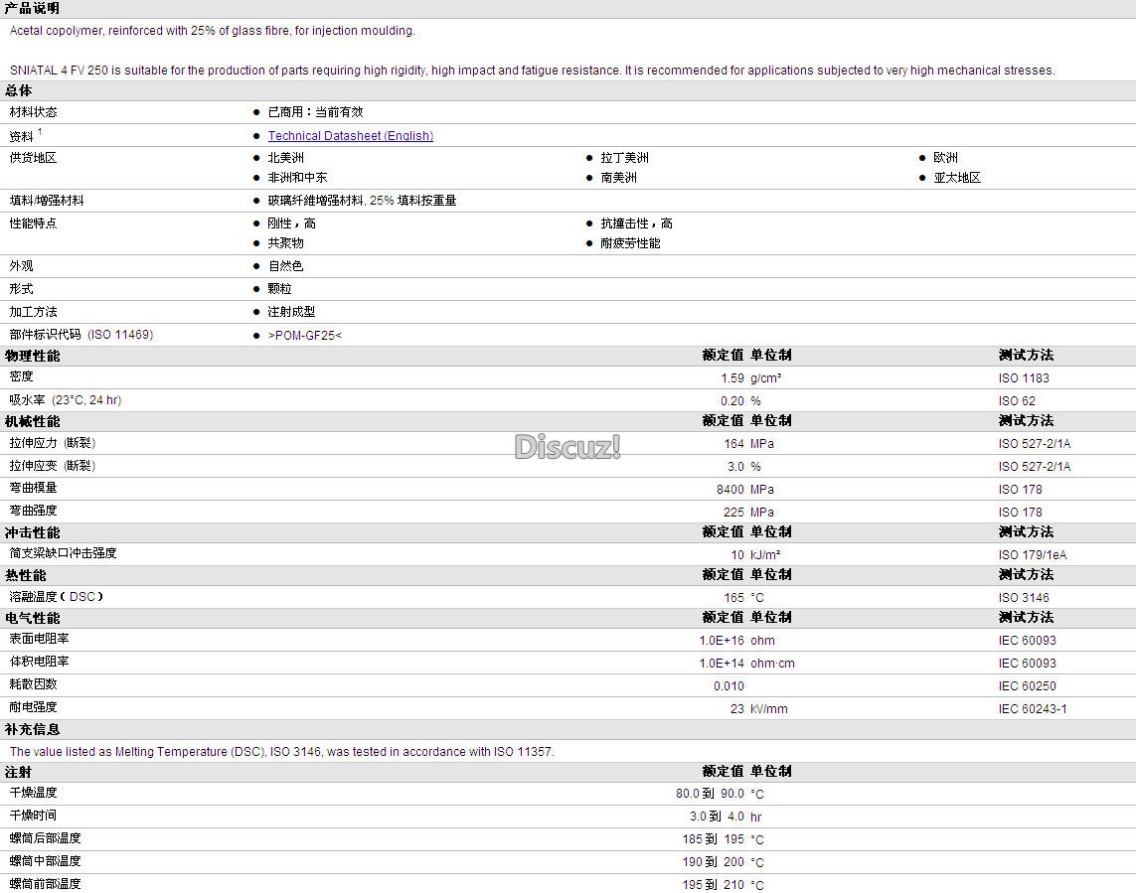Viewport: 1136px width, 893px height.
Task: Select the 拉伸应变 (断裂) row label
Action: pos(53,466)
